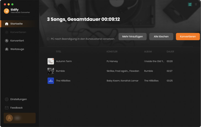The image size is (201, 127).
Task: Click the KÜNSTLER column header
Action: tap(112, 52)
